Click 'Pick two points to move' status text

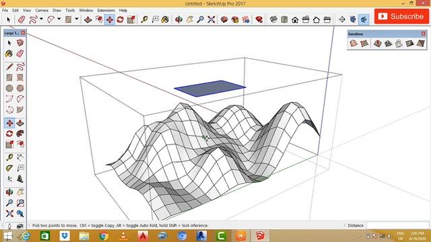55,226
